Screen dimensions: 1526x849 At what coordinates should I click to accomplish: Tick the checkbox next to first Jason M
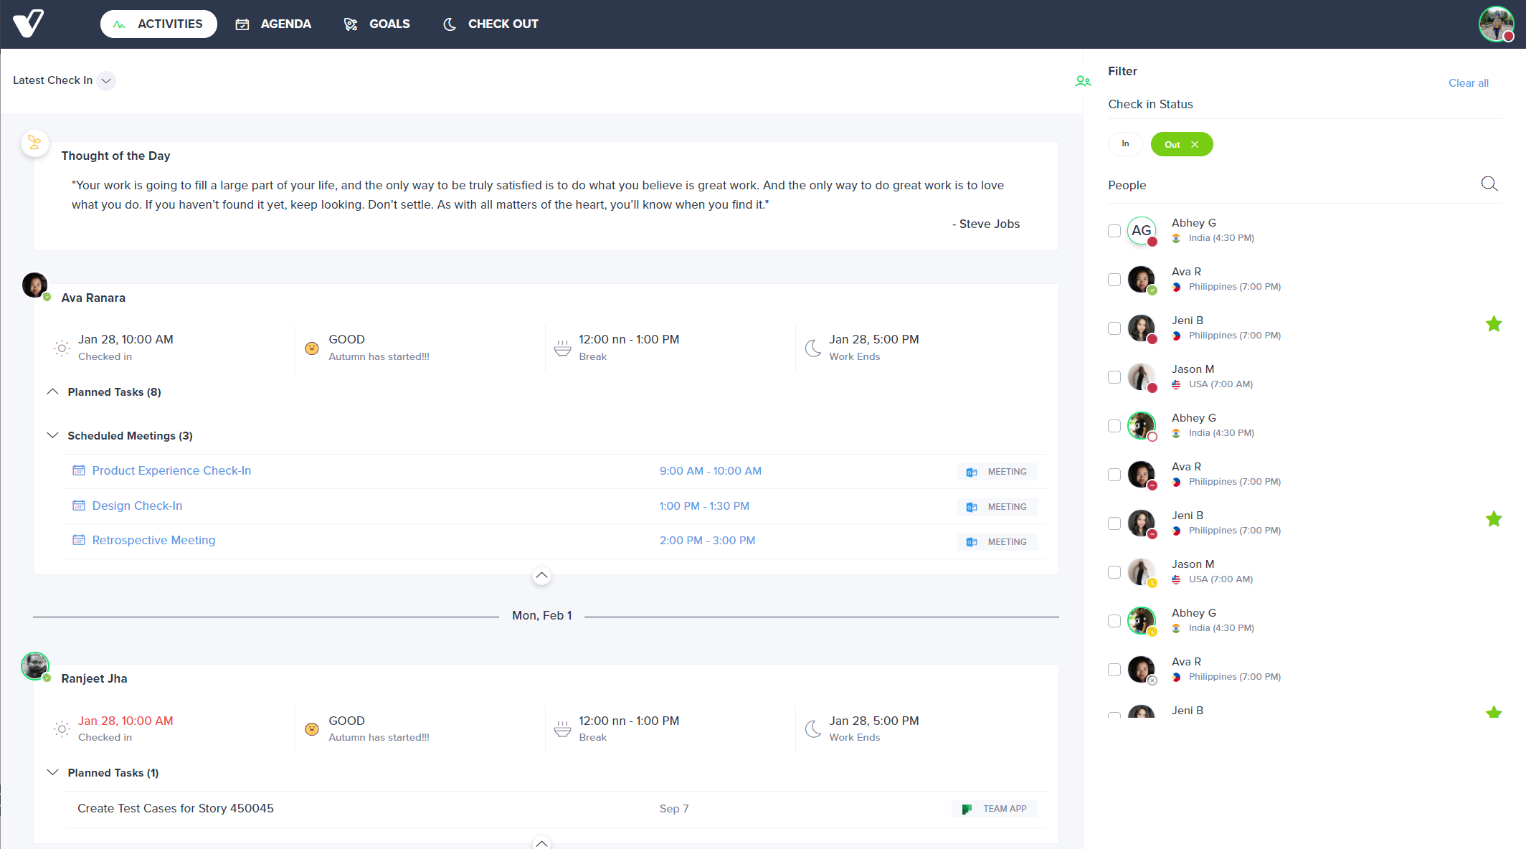(x=1114, y=377)
